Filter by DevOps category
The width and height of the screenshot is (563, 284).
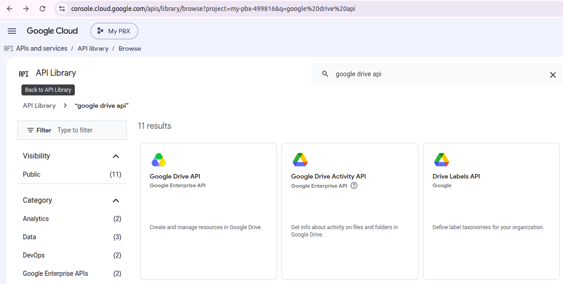tap(72, 255)
